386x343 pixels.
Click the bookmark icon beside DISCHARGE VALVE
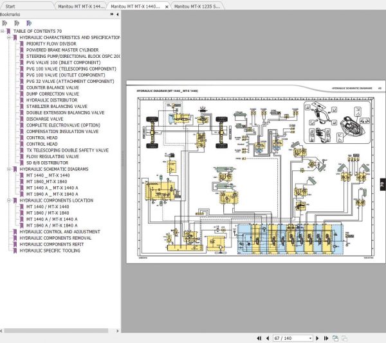[22, 119]
